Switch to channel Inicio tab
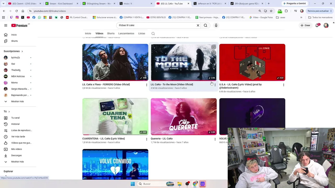 coord(88,33)
